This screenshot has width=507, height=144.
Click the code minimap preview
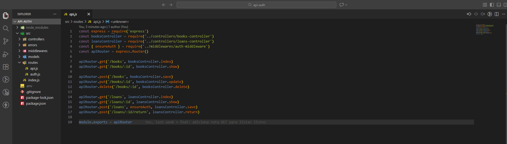[485, 29]
